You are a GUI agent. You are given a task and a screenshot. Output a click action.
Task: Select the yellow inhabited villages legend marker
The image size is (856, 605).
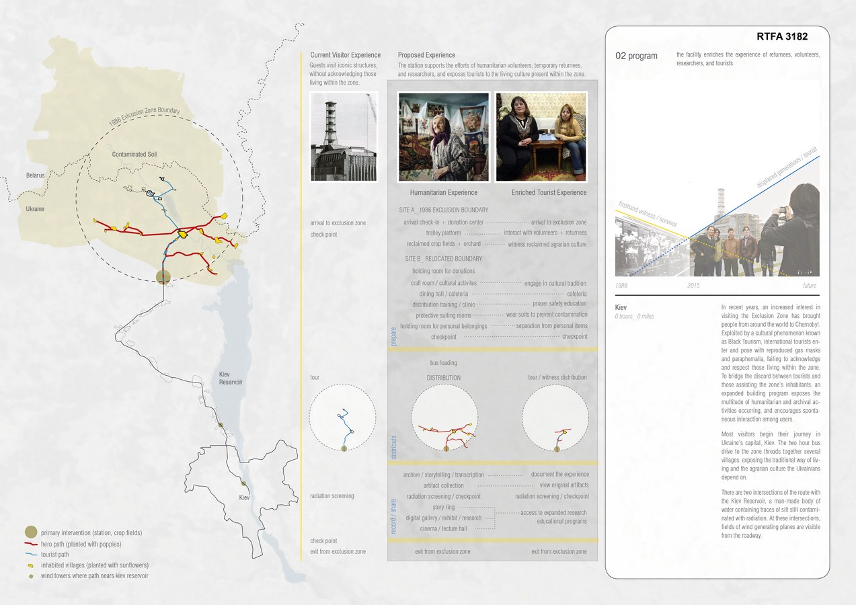(x=30, y=565)
